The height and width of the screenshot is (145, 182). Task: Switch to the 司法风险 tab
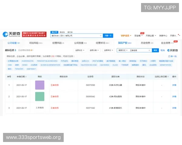[x=36, y=43]
